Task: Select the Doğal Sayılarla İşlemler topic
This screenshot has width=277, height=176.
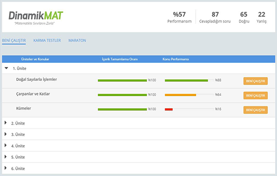Action: click(x=37, y=79)
